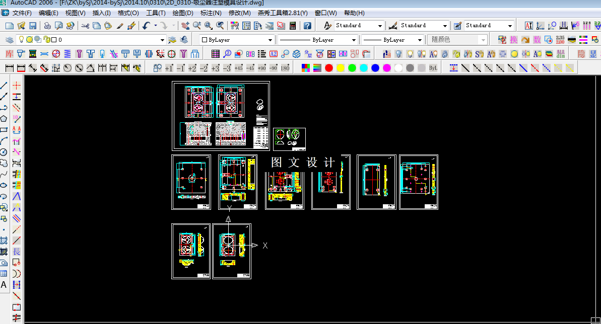
Task: Expand the layer selection dropdown
Action: 162,40
